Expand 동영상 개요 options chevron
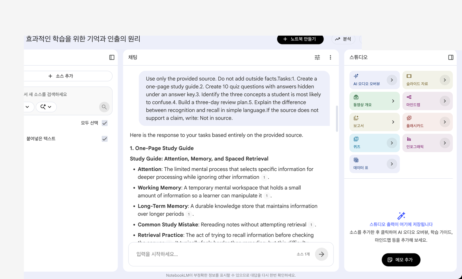The width and height of the screenshot is (462, 279). coord(393,101)
